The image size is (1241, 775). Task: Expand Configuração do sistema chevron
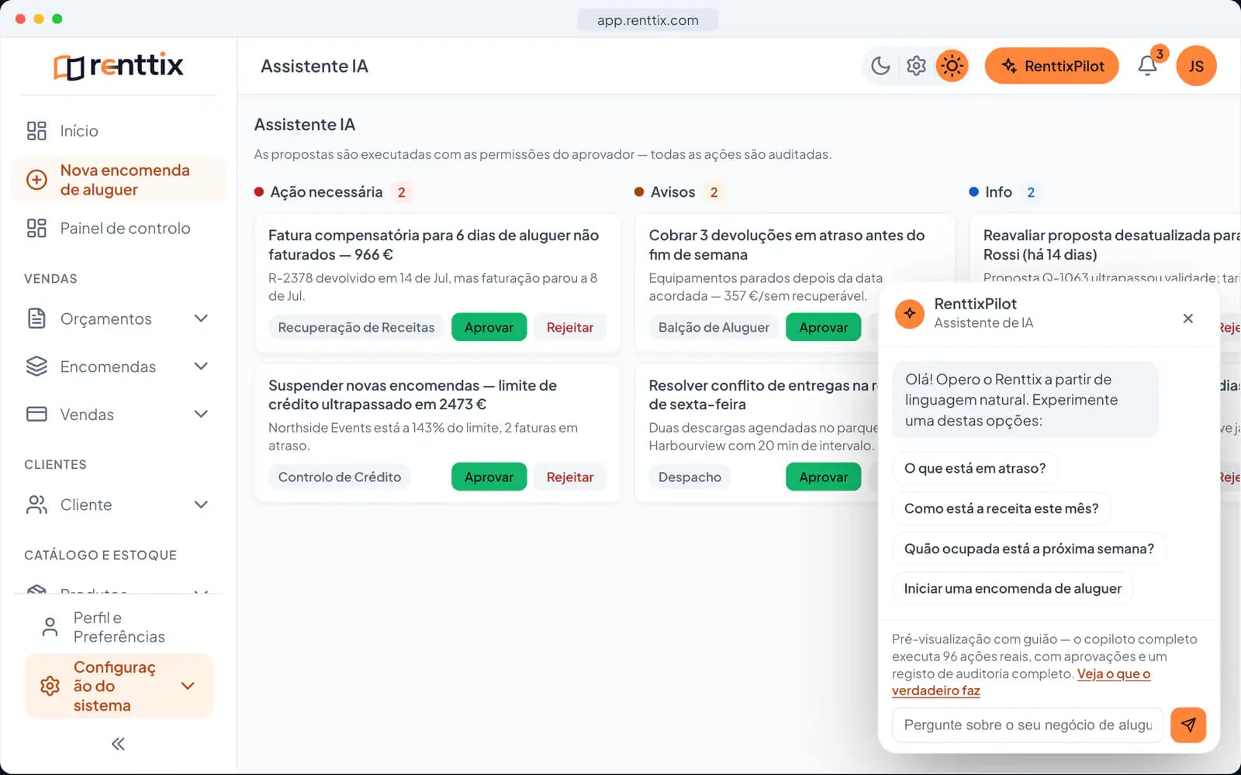(188, 686)
